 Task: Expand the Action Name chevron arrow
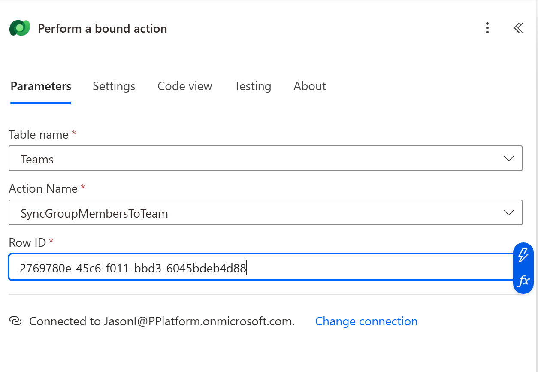(x=508, y=213)
